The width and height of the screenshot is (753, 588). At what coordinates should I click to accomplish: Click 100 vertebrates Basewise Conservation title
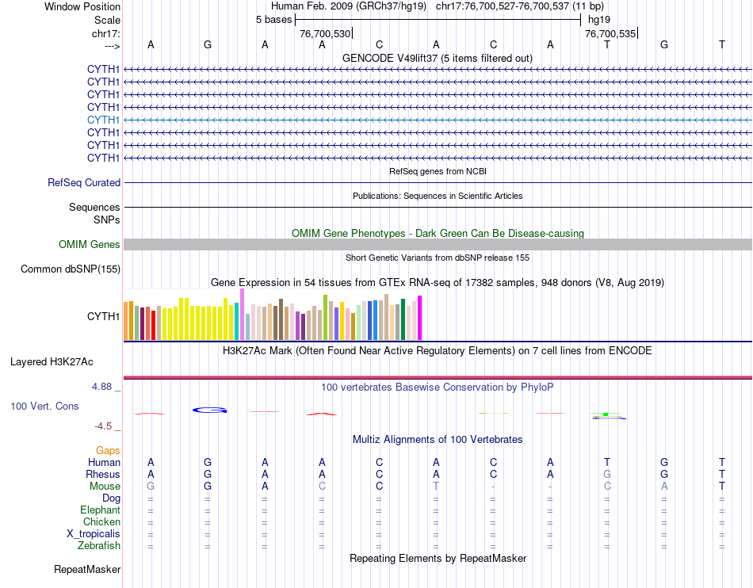[437, 387]
